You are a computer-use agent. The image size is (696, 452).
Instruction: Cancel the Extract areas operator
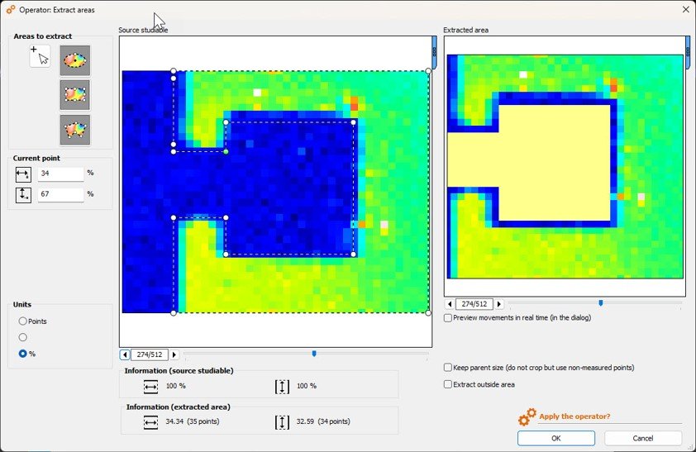click(643, 438)
